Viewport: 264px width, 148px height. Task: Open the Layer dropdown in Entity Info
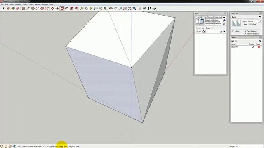259,21
